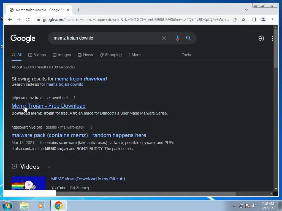Click the https://memz-trojan.securesoft.net URL text
The width and height of the screenshot is (282, 211).
tap(40, 98)
